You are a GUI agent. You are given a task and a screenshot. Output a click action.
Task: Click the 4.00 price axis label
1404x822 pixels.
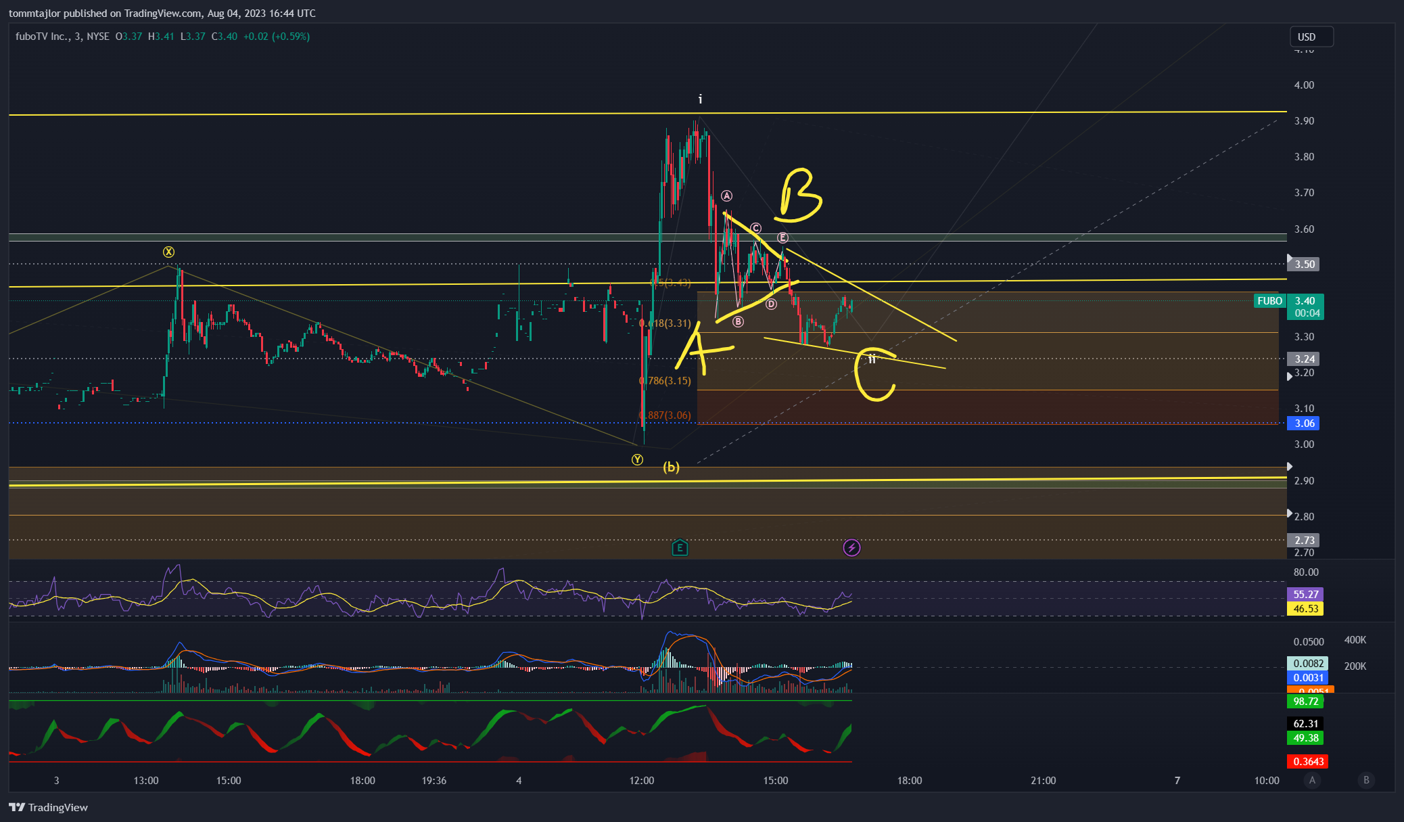(x=1304, y=85)
